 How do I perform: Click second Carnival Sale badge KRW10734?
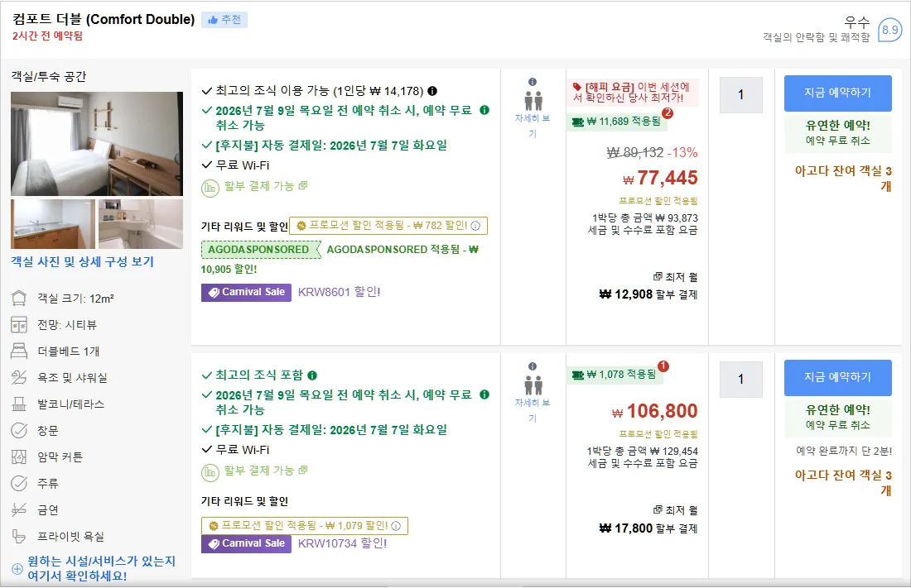point(246,543)
